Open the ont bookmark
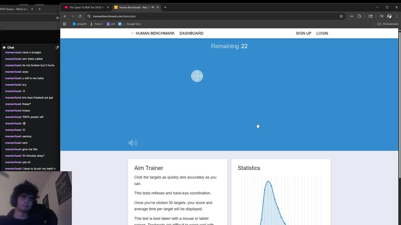The height and width of the screenshot is (225, 401). click(x=111, y=24)
